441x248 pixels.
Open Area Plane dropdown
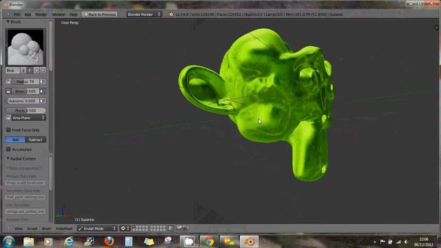pos(28,118)
